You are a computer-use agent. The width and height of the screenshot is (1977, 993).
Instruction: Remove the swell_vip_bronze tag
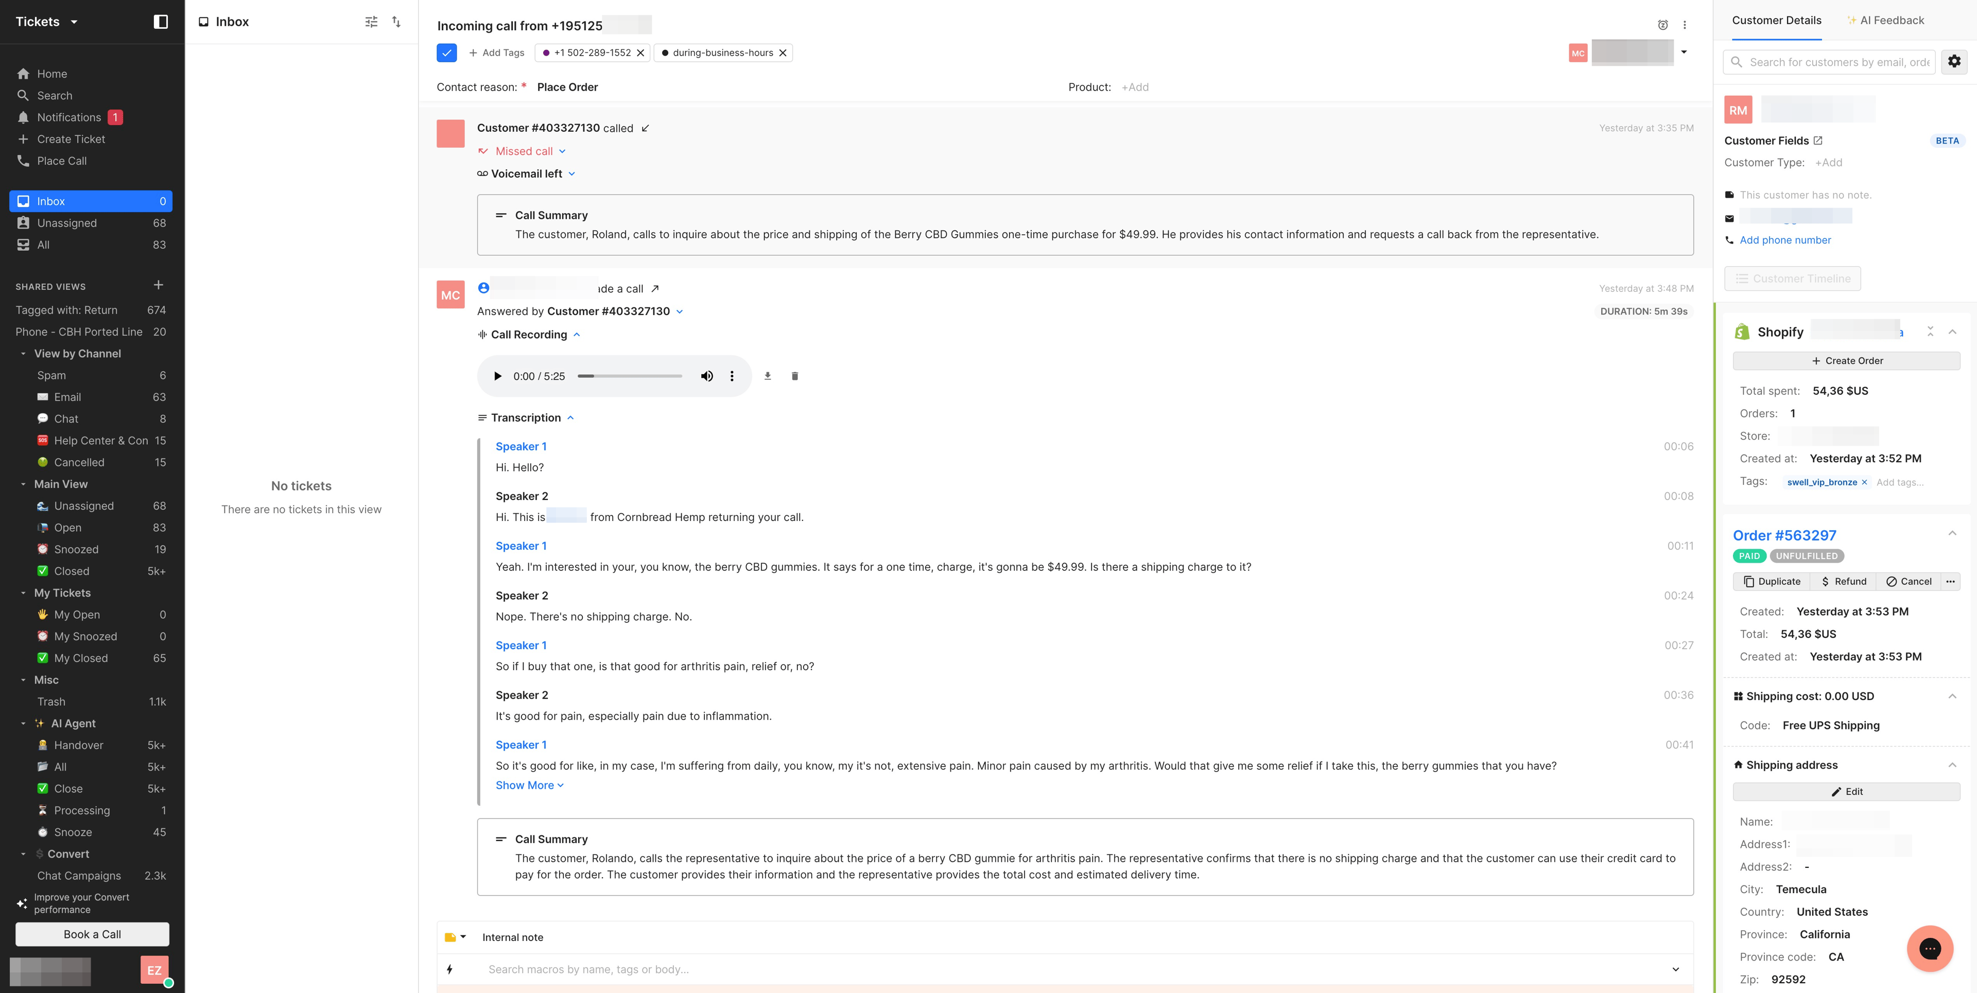coord(1864,482)
